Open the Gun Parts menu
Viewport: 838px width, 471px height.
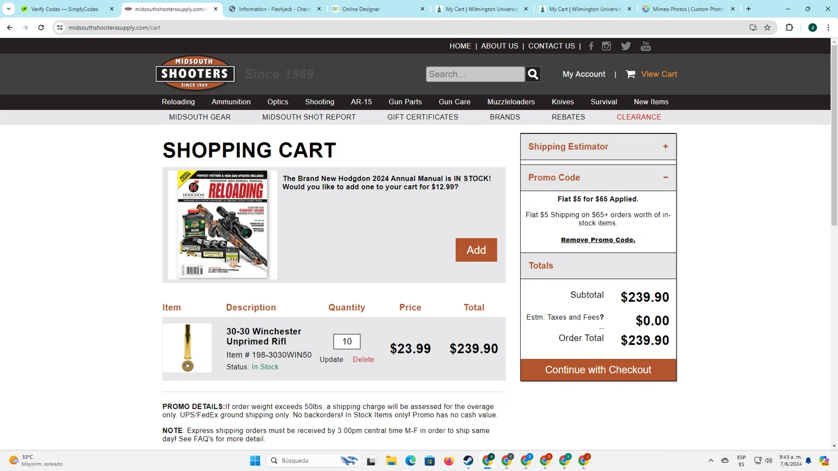click(x=405, y=102)
